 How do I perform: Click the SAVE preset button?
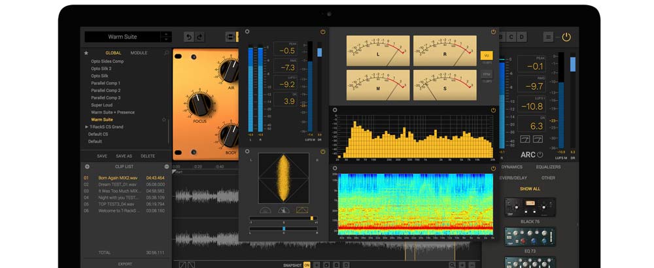102,156
